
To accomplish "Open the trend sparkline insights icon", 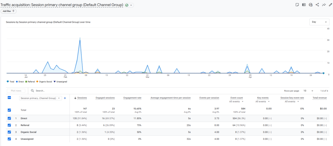I will point(324,5).
